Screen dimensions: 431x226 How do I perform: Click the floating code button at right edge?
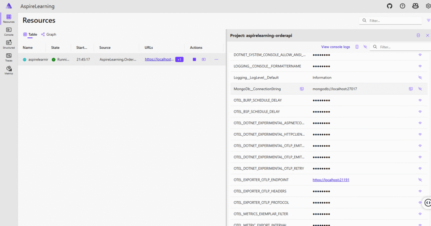point(428,203)
